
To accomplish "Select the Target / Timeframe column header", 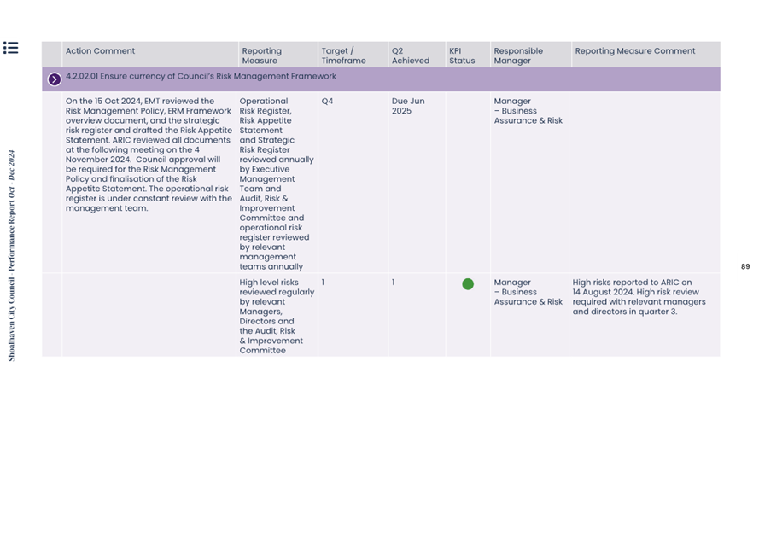I will (x=343, y=55).
